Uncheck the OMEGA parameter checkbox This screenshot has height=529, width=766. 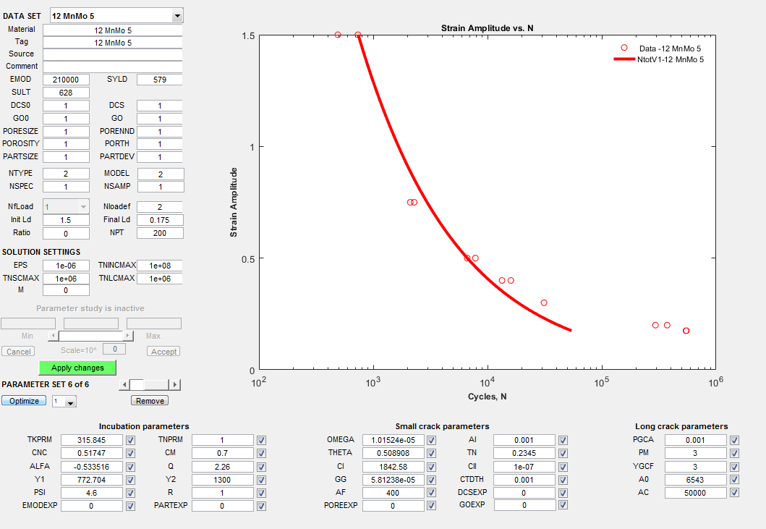[431, 440]
